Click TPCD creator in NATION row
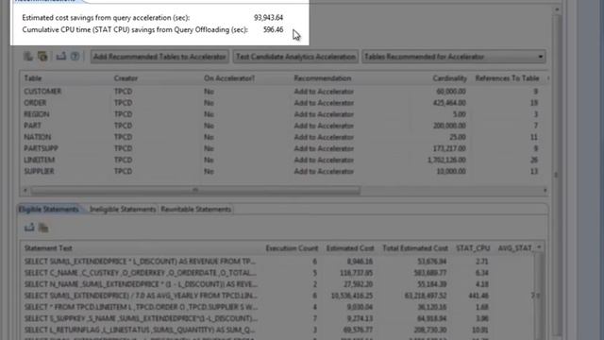Viewport: 604px width, 340px height. click(123, 137)
